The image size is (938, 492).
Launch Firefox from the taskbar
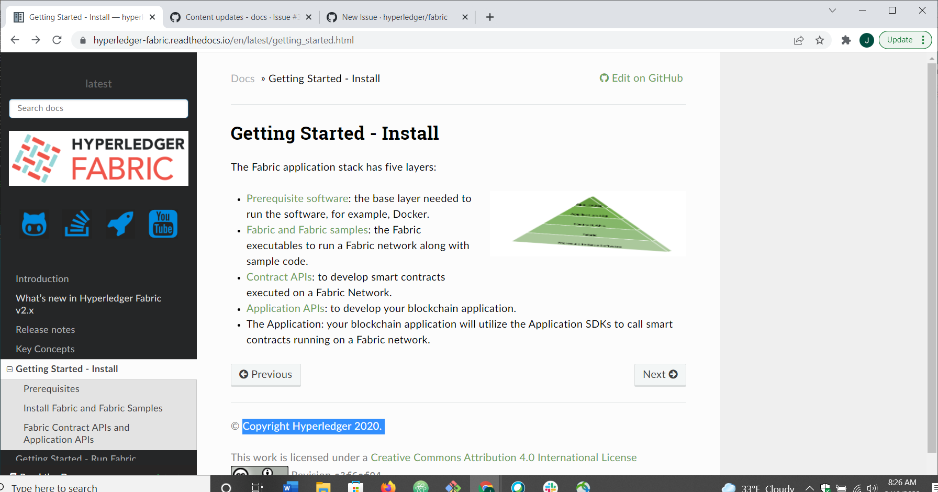click(x=388, y=487)
